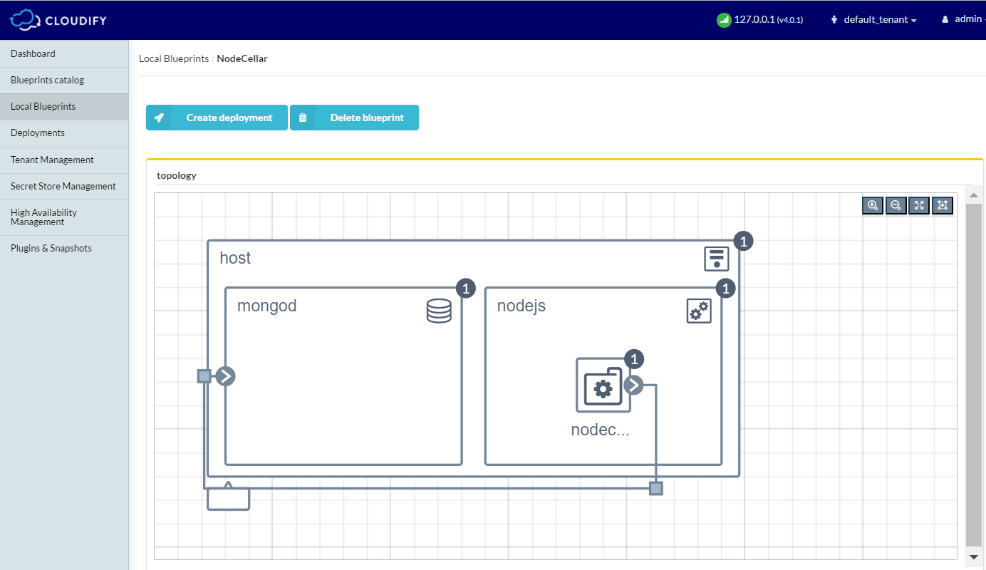Expand topology with the fullscreen arrows icon
Viewport: 986px width, 570px height.
coord(919,205)
